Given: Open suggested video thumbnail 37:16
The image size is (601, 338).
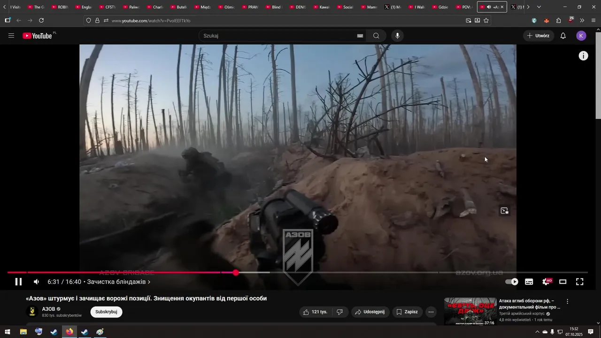Looking at the screenshot, I should 470,311.
